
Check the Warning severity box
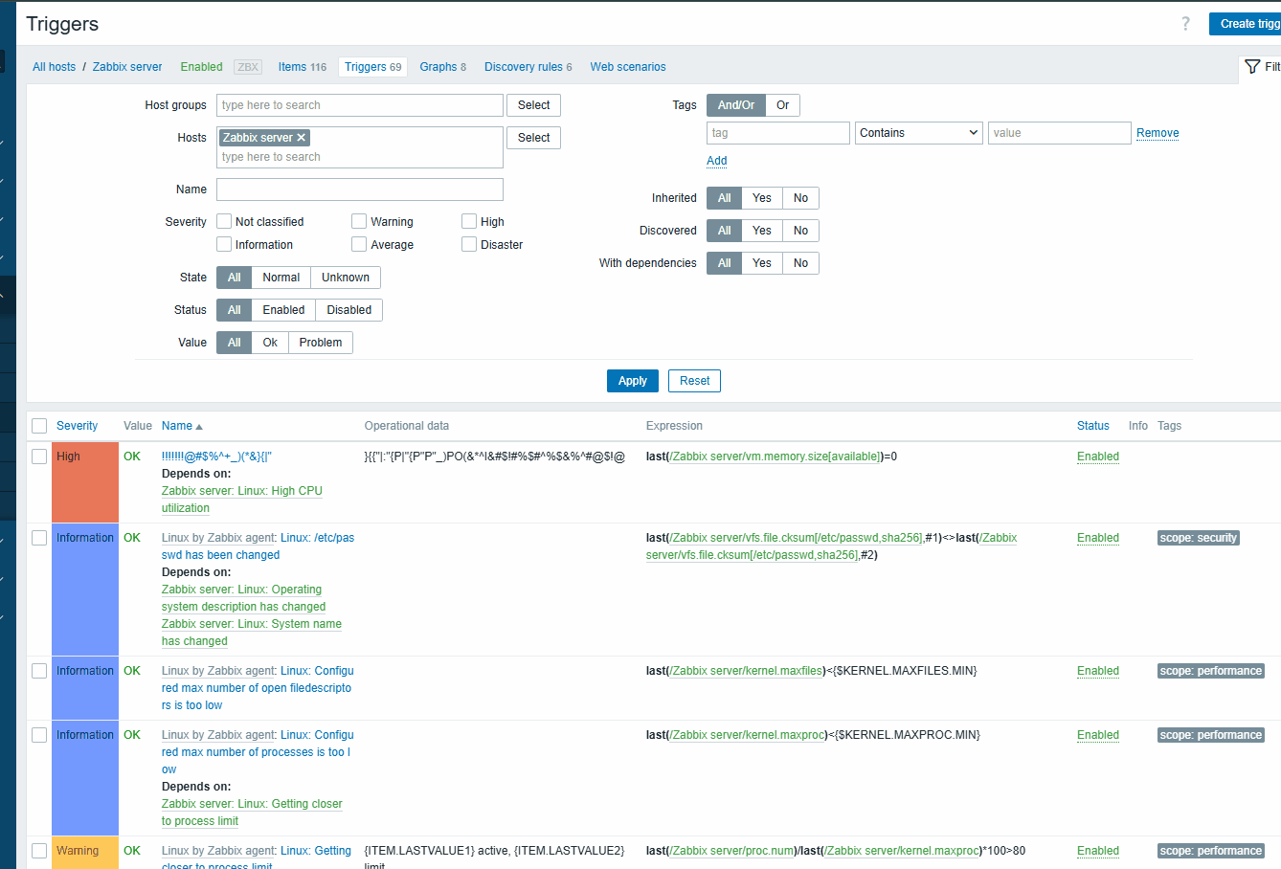pos(359,221)
